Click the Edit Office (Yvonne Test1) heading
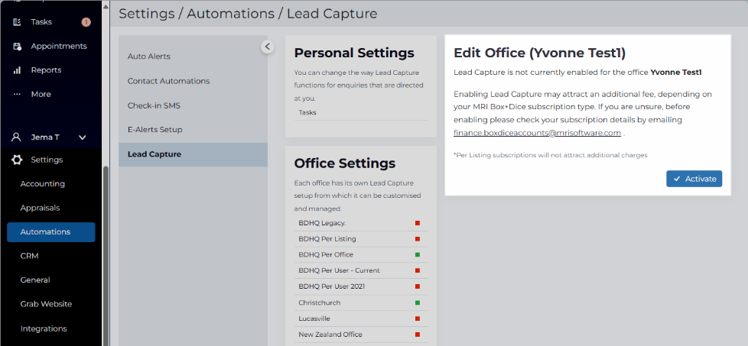Screen dimensions: 748x346 coord(539,53)
